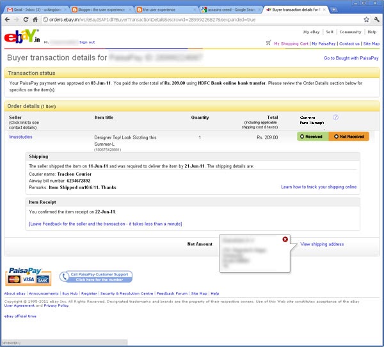384x347 pixels.
Task: Click the Register footer link
Action: coord(89,293)
